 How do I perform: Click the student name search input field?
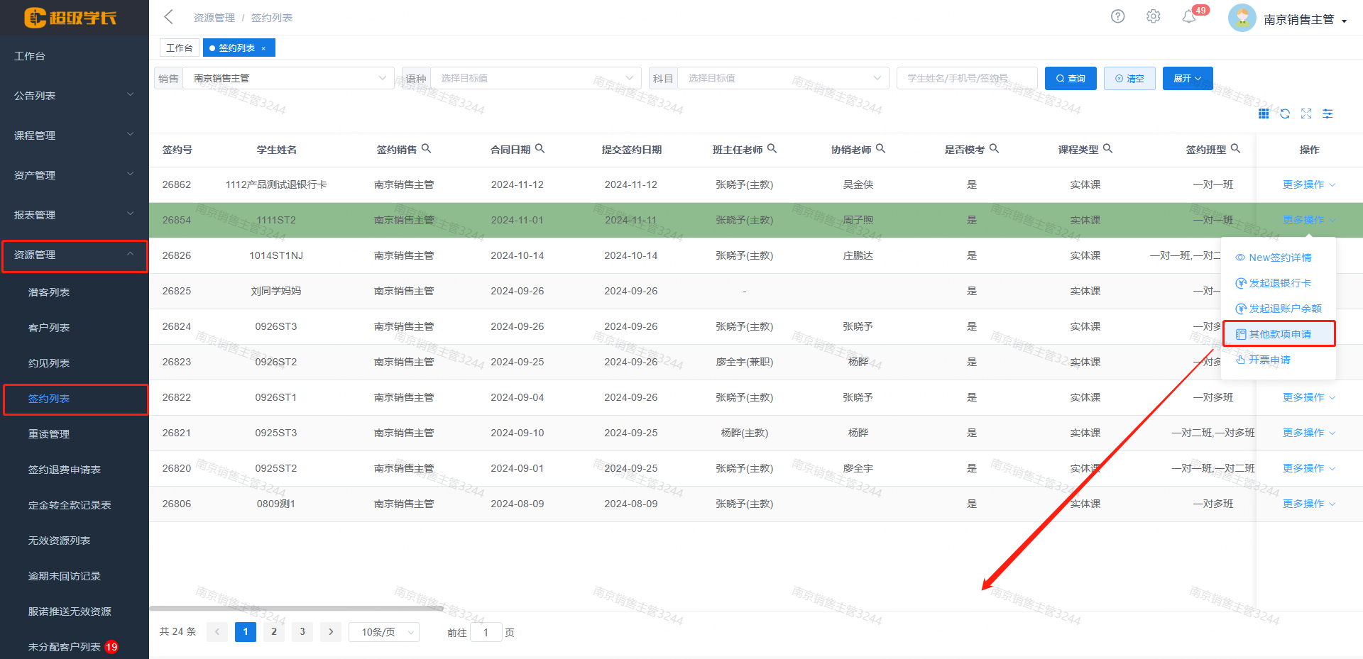pos(966,78)
